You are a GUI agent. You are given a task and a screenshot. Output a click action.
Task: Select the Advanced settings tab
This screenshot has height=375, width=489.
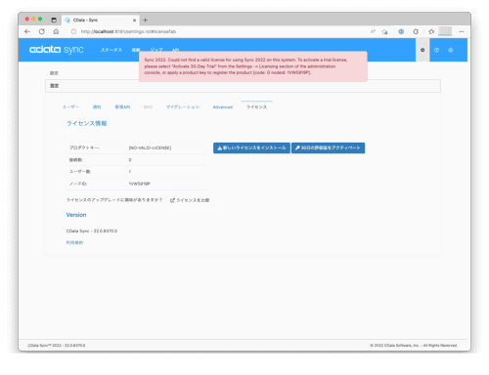point(223,107)
